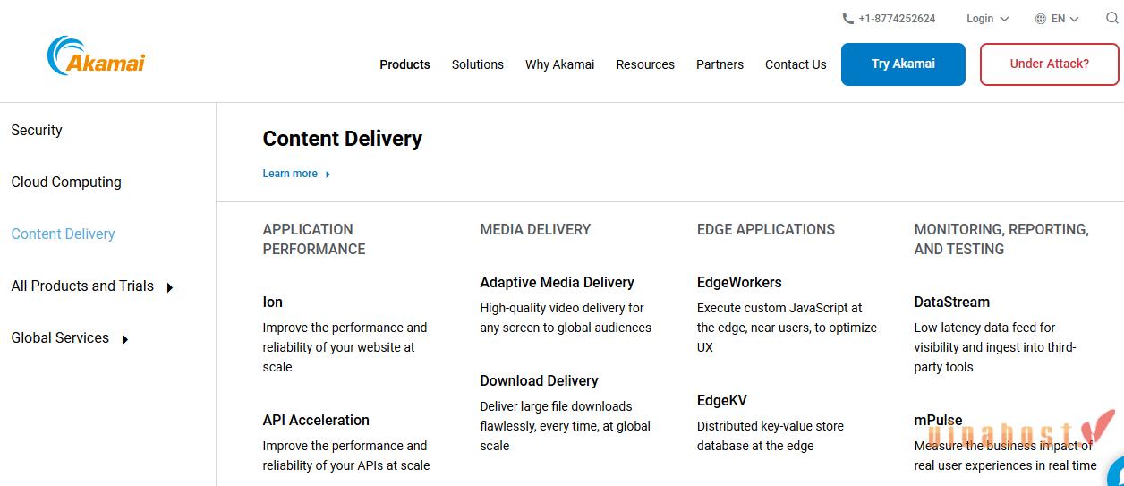1124x486 pixels.
Task: Open the DataStream link
Action: [x=952, y=302]
